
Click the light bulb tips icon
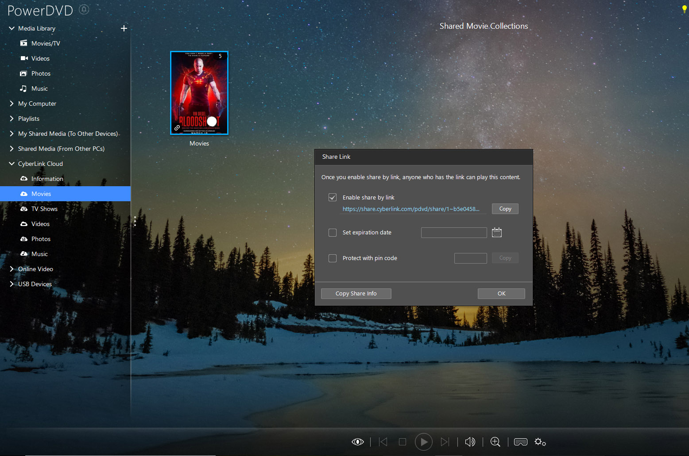click(684, 9)
